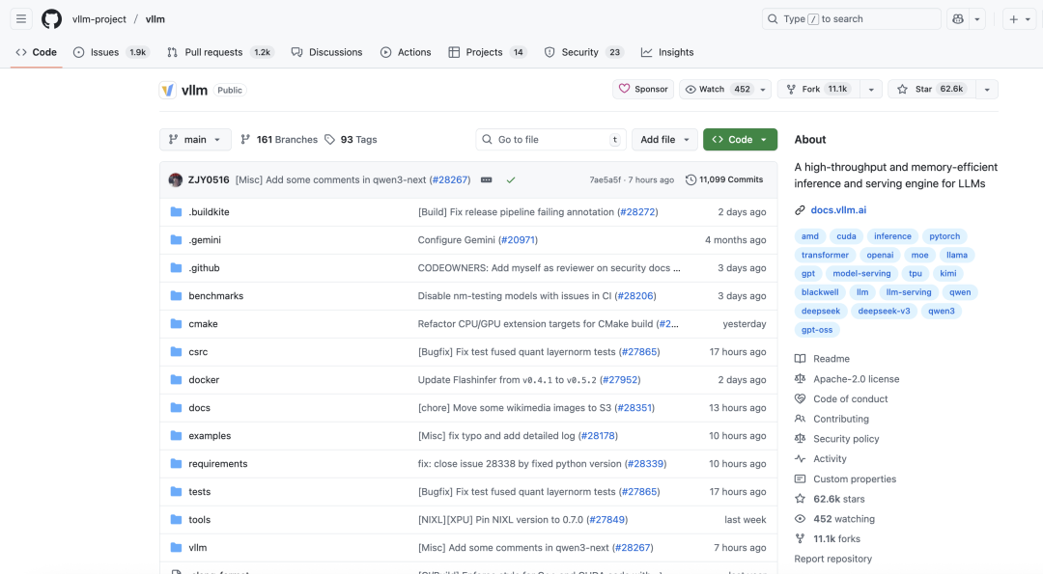Click the plus create new icon
Viewport: 1043px width, 574px height.
pyautogui.click(x=1013, y=19)
